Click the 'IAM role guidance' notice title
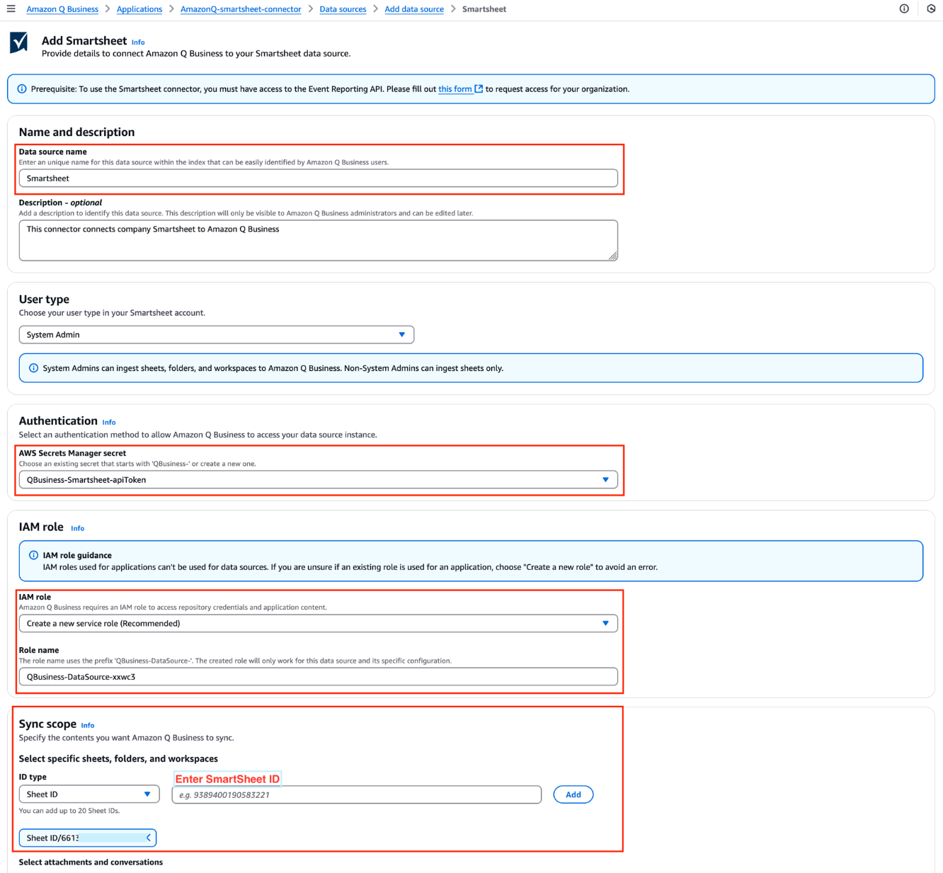The width and height of the screenshot is (943, 873). click(x=77, y=556)
